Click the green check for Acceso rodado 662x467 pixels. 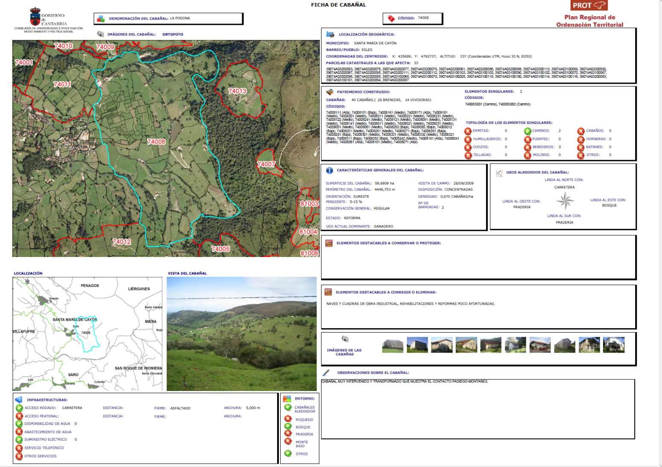coord(19,408)
